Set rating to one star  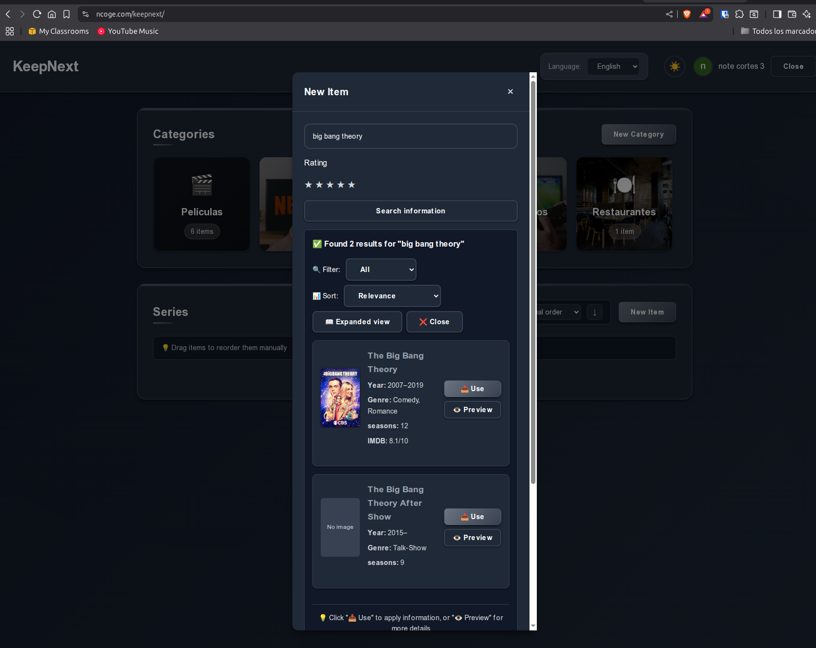coord(309,185)
